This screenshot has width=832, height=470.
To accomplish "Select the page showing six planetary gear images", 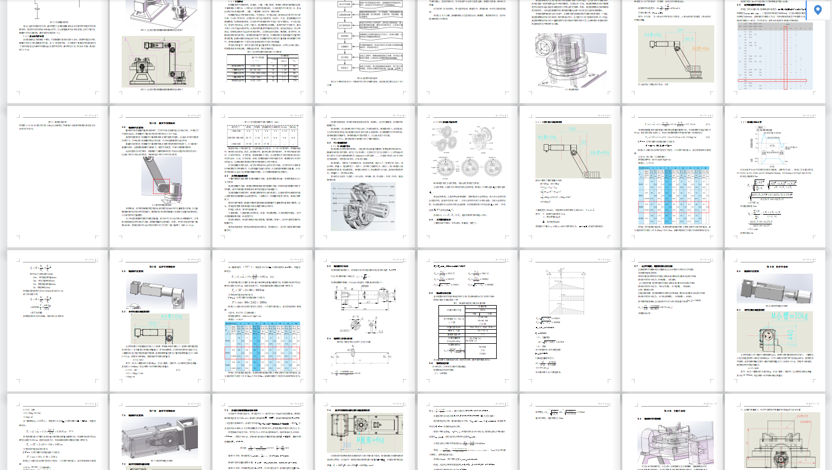I will pos(468,177).
